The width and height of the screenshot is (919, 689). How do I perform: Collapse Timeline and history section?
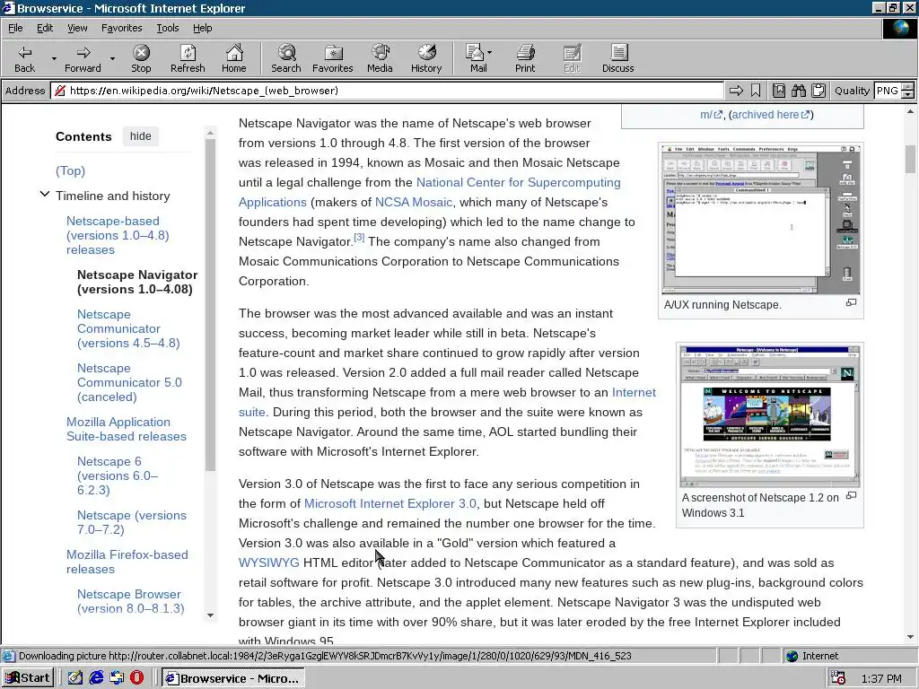coord(45,194)
